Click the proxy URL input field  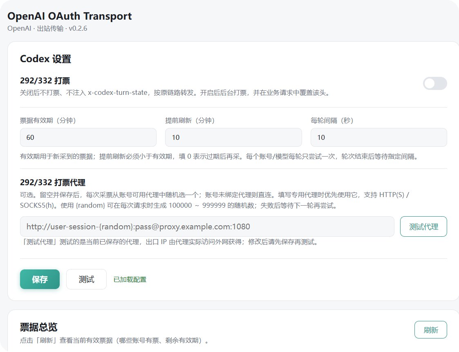point(207,226)
